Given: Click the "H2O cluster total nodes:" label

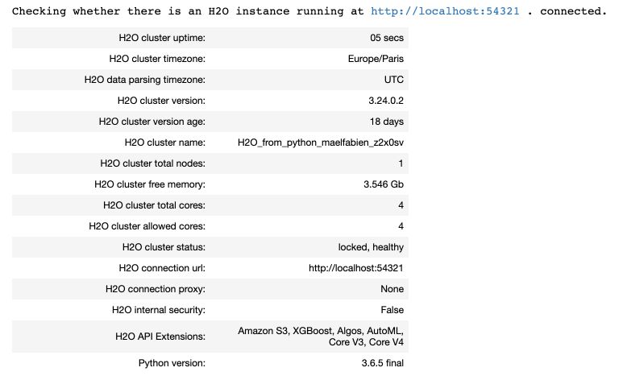Looking at the screenshot, I should [x=152, y=163].
